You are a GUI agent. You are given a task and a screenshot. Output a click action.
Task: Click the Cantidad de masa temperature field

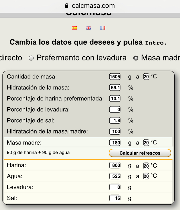146,76
